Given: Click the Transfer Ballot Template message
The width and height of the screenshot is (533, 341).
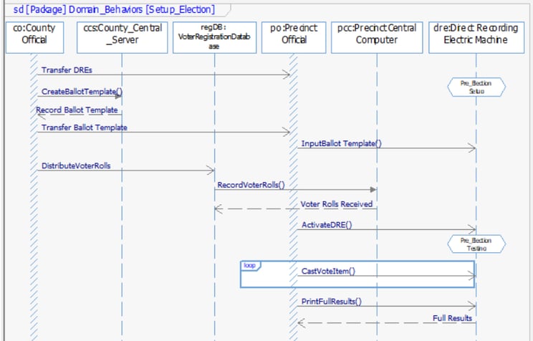Looking at the screenshot, I should 85,128.
